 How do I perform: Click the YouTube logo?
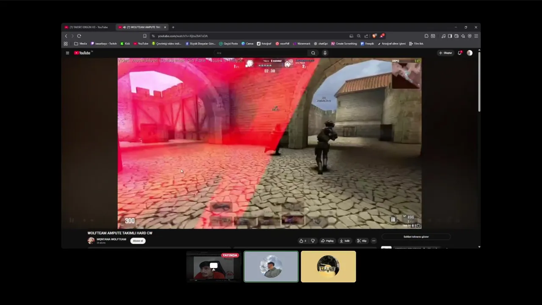[x=83, y=53]
